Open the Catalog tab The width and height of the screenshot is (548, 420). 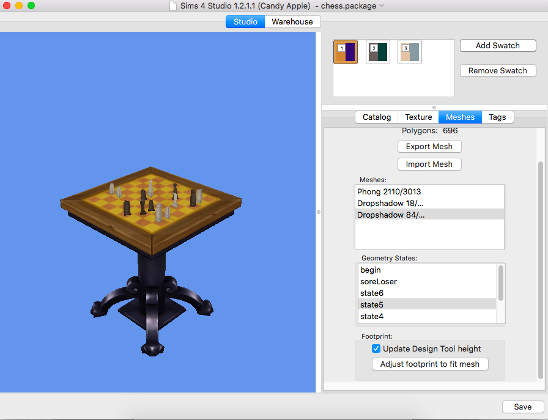coord(376,117)
